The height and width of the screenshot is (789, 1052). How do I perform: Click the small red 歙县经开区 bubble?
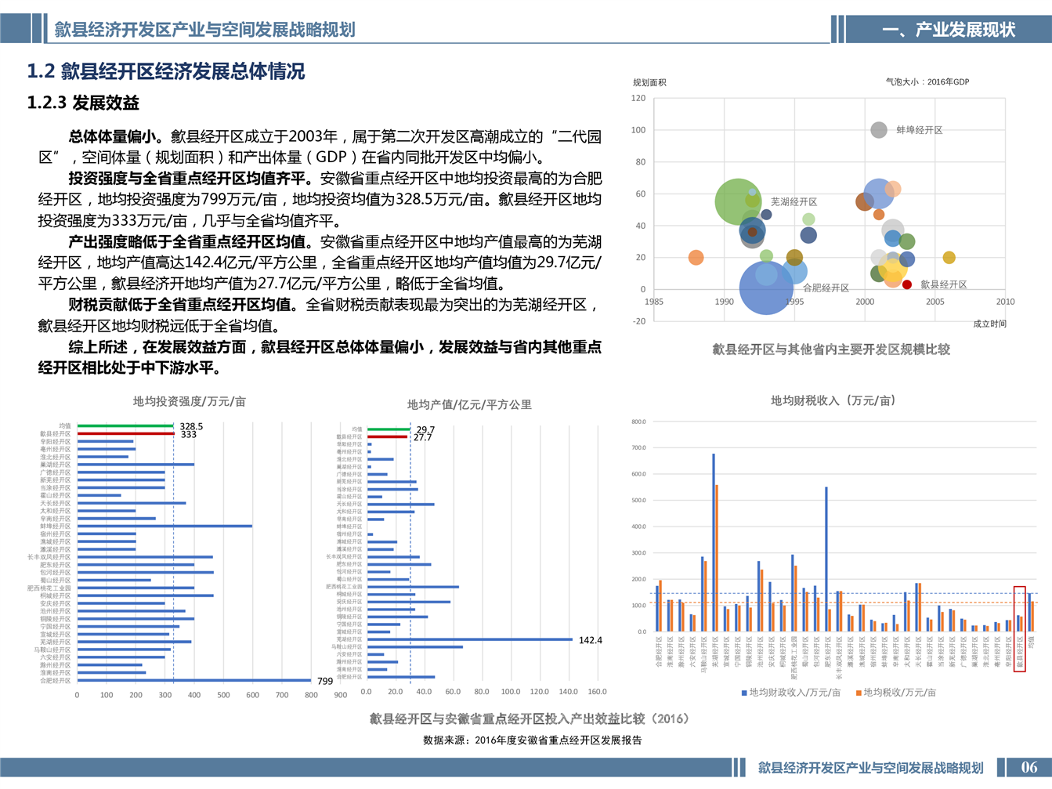pos(907,284)
